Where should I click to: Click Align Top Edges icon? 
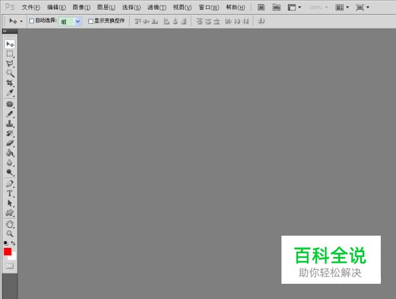[138, 21]
